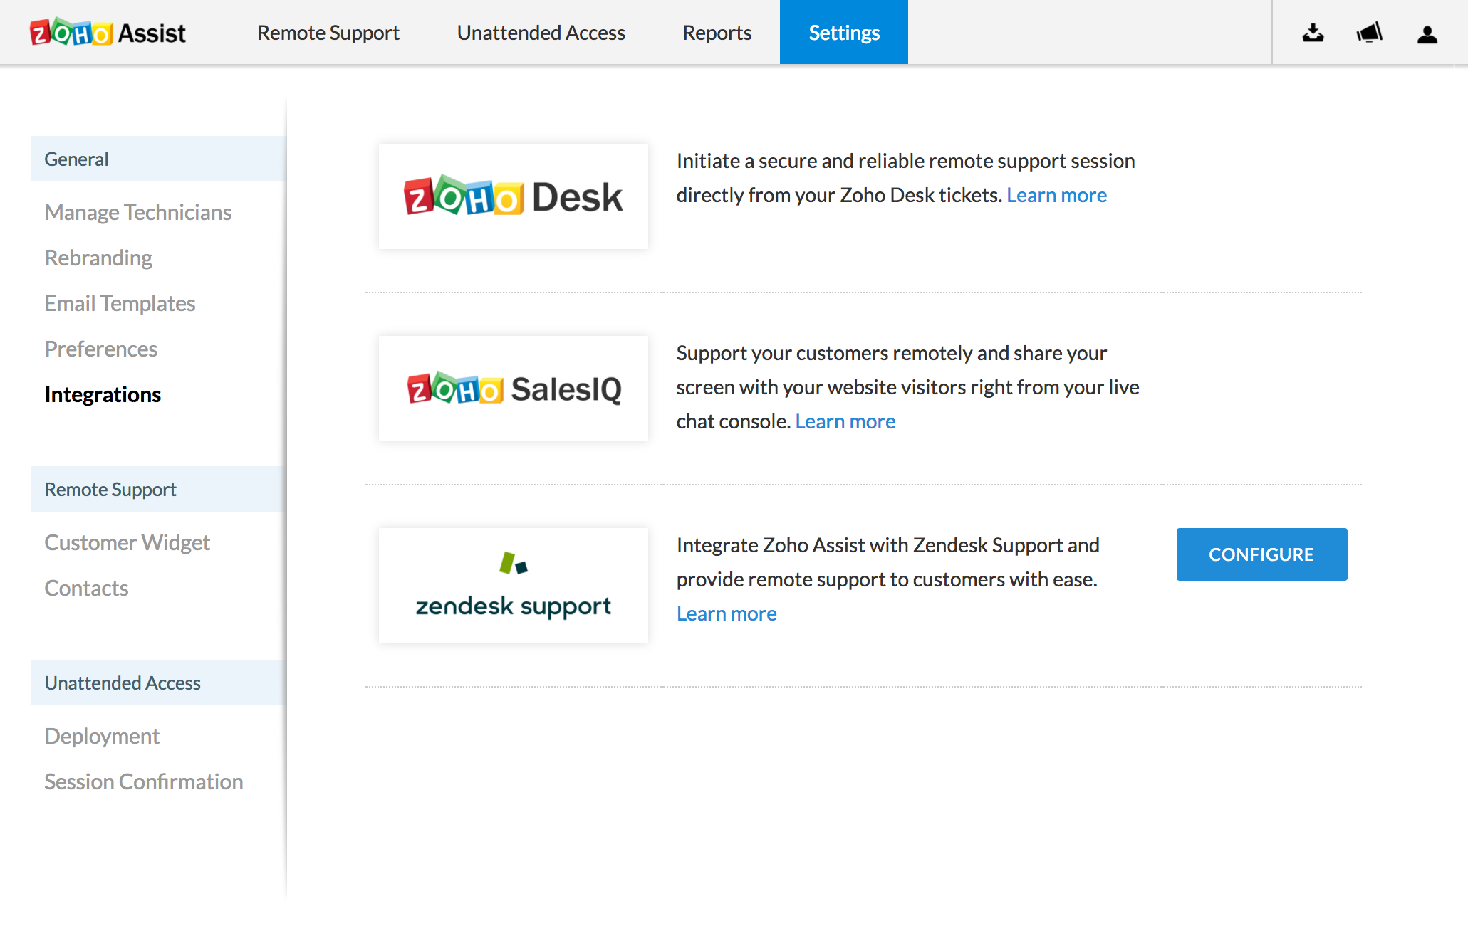Click the Zoho Assist logo
The height and width of the screenshot is (943, 1468).
[108, 33]
